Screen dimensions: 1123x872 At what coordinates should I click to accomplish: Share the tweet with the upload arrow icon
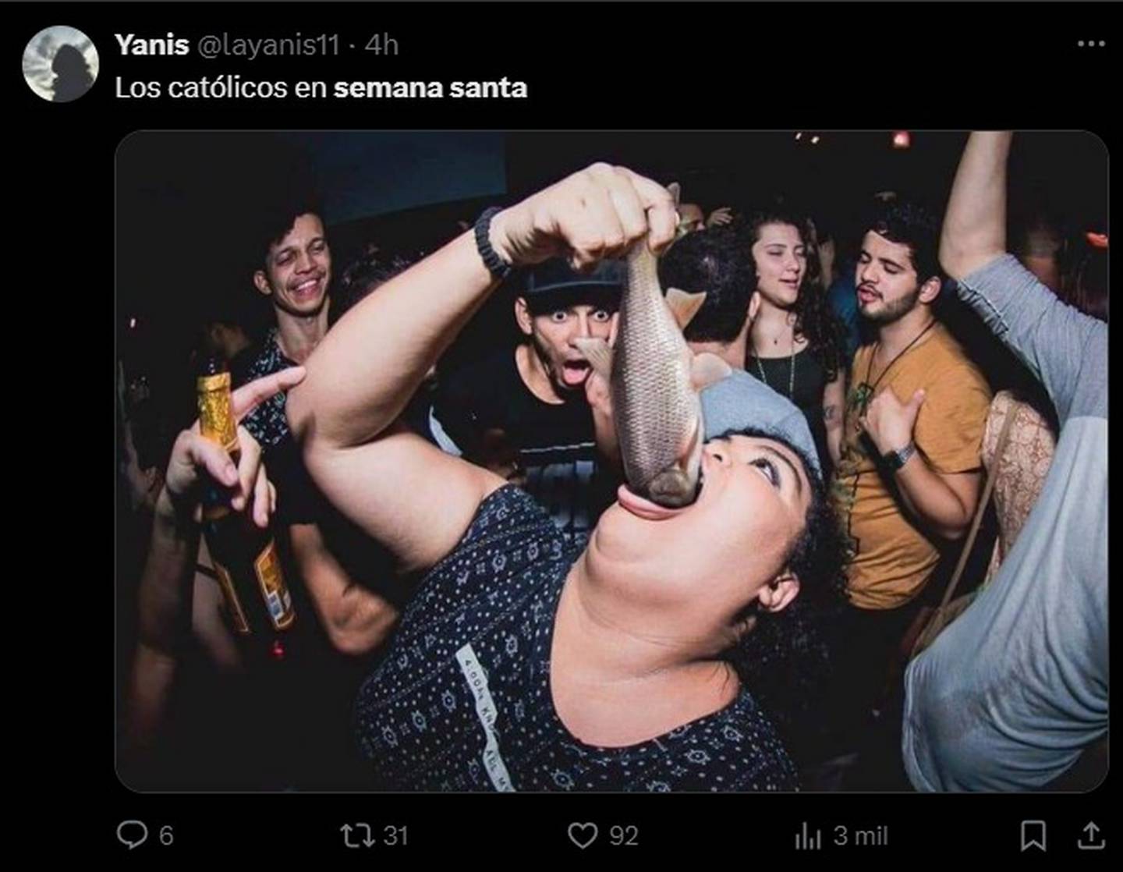[x=1090, y=835]
